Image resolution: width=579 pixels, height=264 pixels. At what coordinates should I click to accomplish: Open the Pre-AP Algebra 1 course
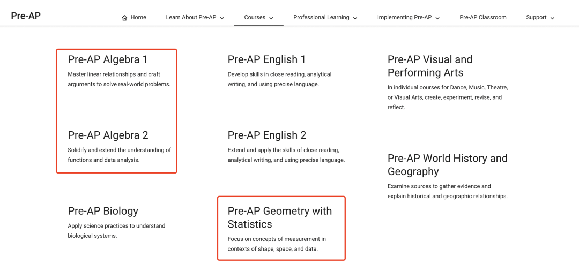(x=107, y=59)
